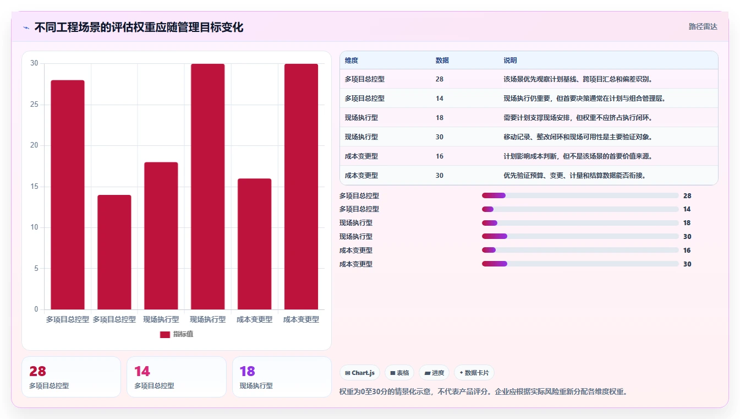Toggle the 指标值 legend entry under chart
This screenshot has width=740, height=419.
click(177, 334)
